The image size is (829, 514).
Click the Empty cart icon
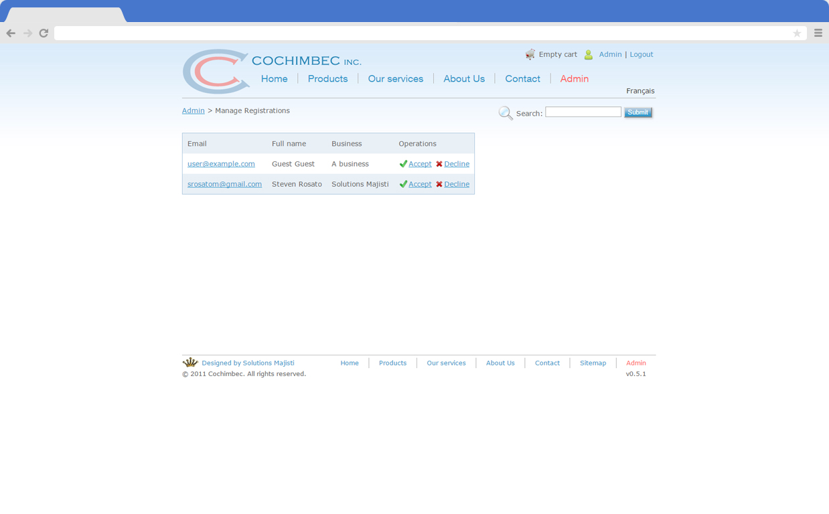(x=530, y=54)
